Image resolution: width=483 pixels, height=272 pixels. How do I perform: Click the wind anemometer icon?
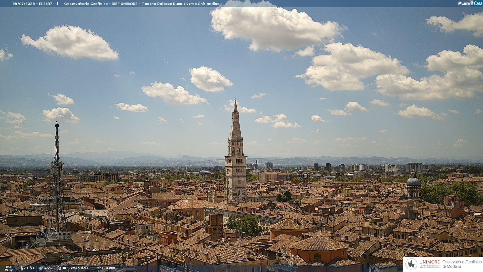click(59, 268)
